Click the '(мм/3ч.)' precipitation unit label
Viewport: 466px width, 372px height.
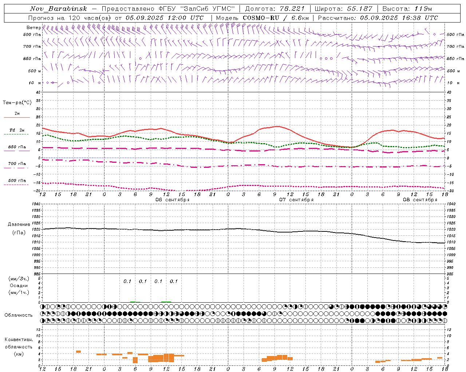pyautogui.click(x=19, y=279)
